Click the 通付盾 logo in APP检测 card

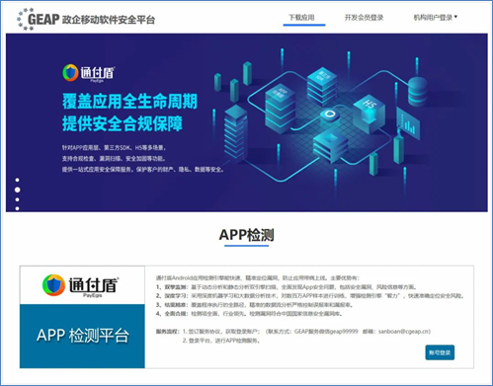81,285
